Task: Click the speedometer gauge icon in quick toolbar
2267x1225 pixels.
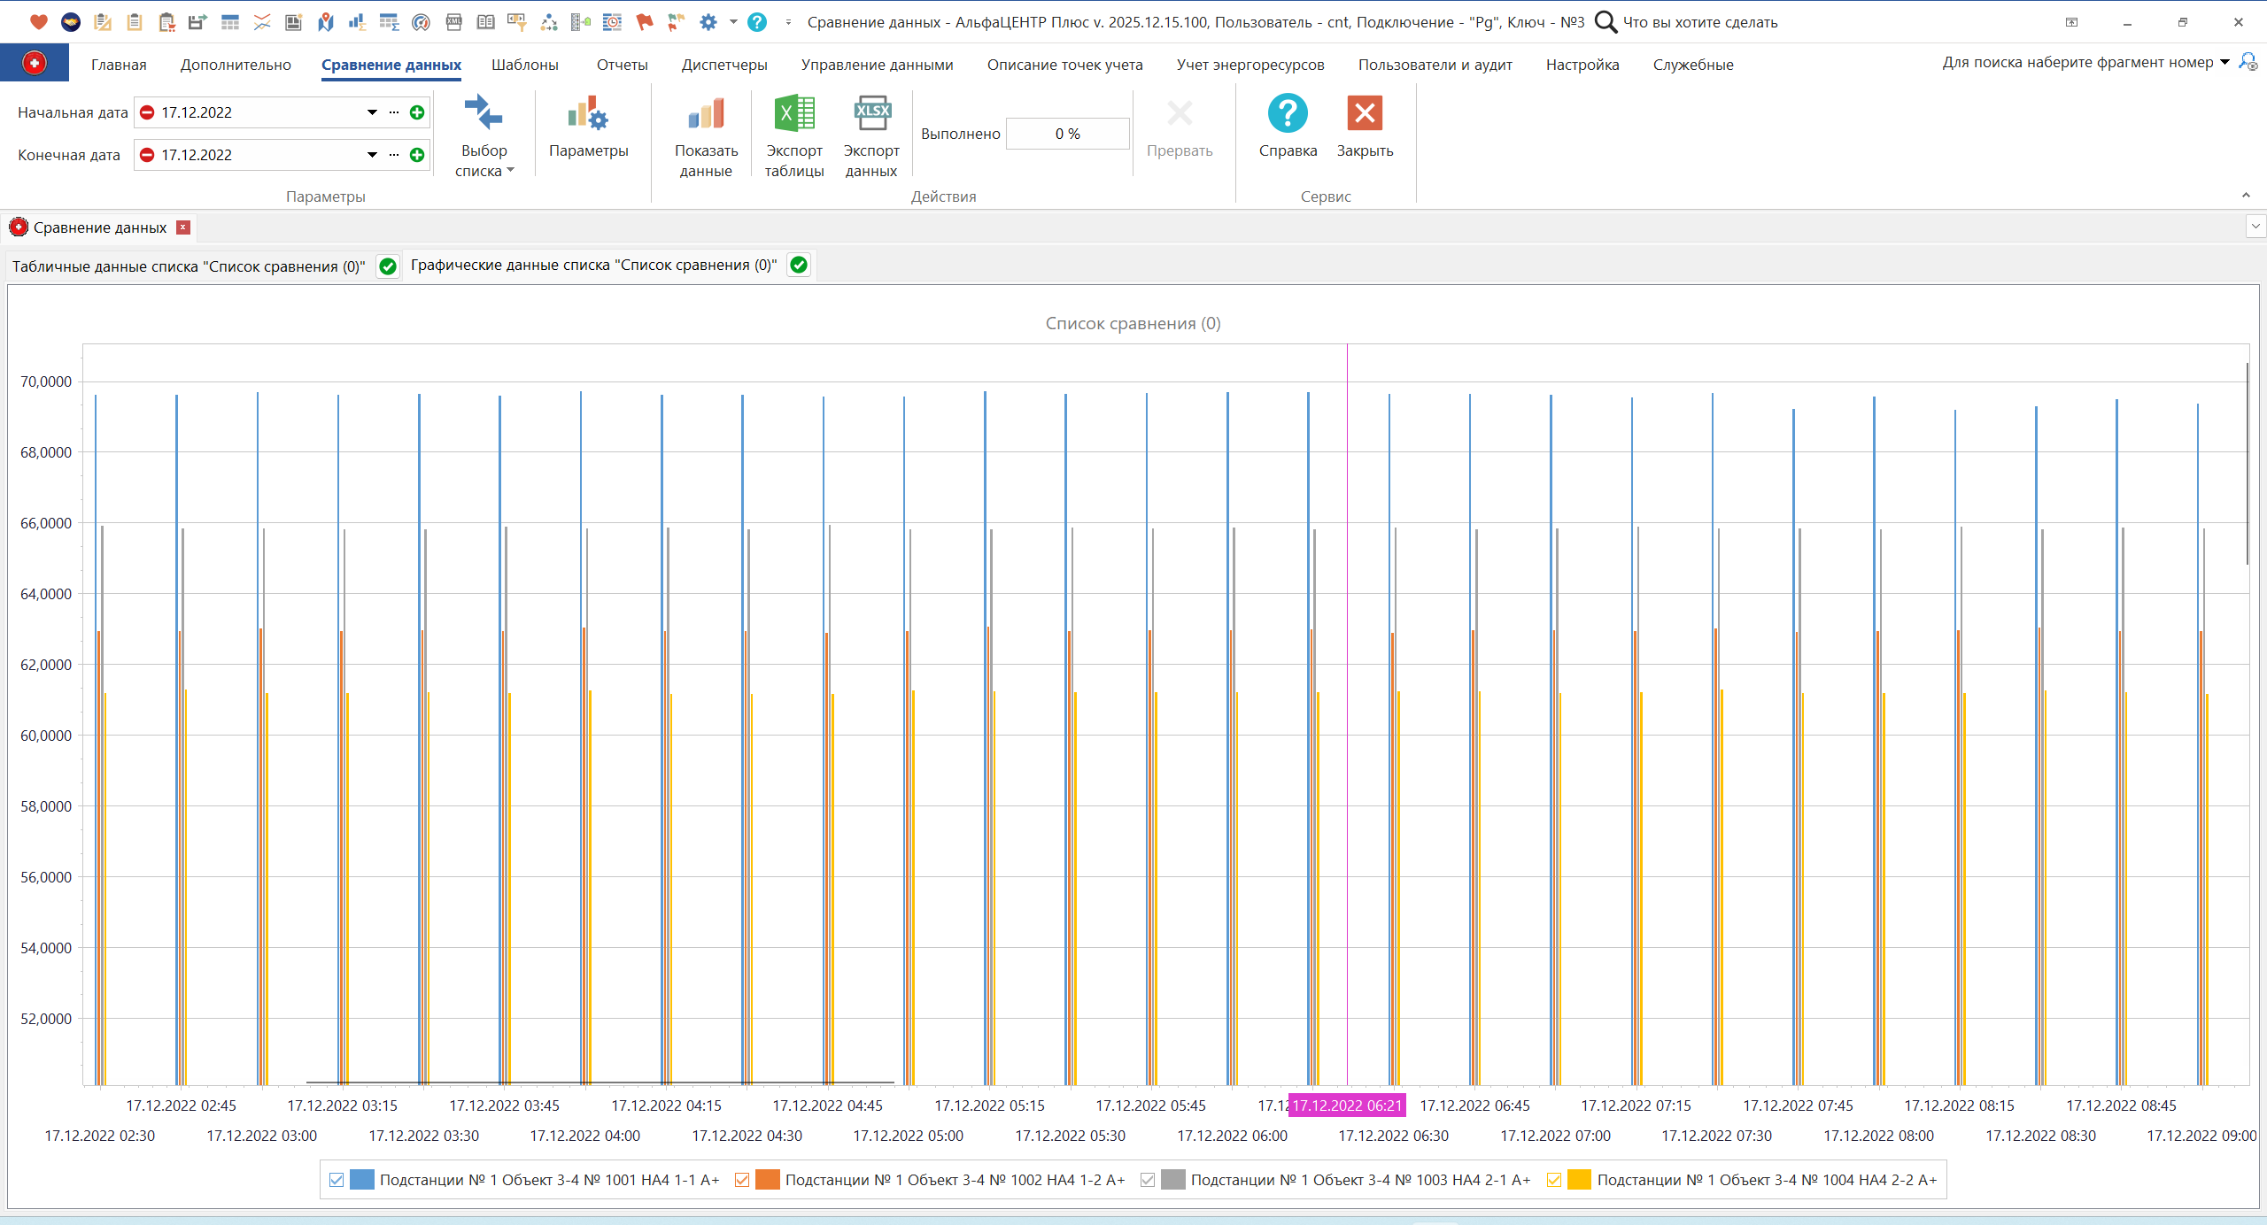Action: tap(421, 22)
